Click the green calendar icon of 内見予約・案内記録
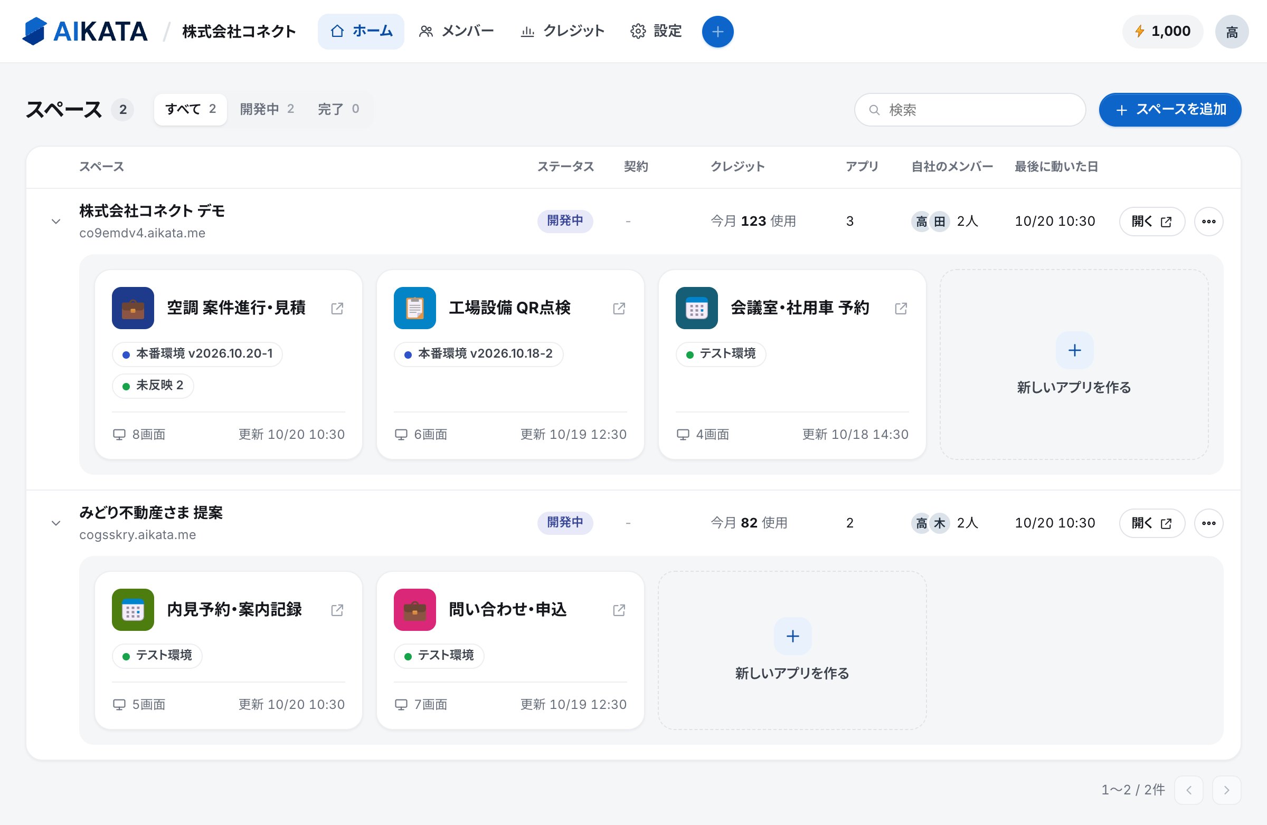Screen dimensions: 1267x825 pyautogui.click(x=133, y=610)
